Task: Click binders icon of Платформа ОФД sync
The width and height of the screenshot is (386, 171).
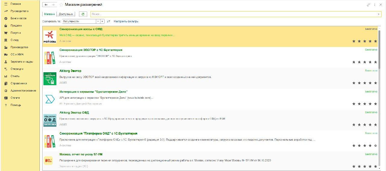Action: [50, 141]
